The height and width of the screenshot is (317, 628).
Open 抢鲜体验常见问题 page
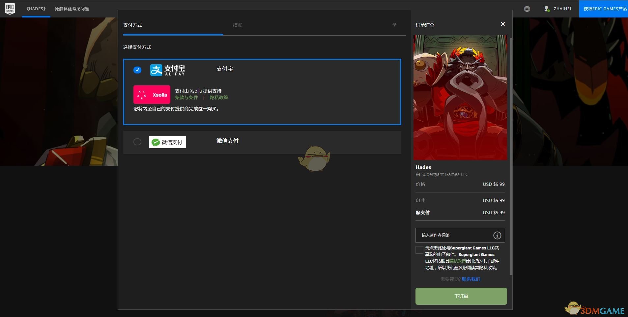pos(72,9)
